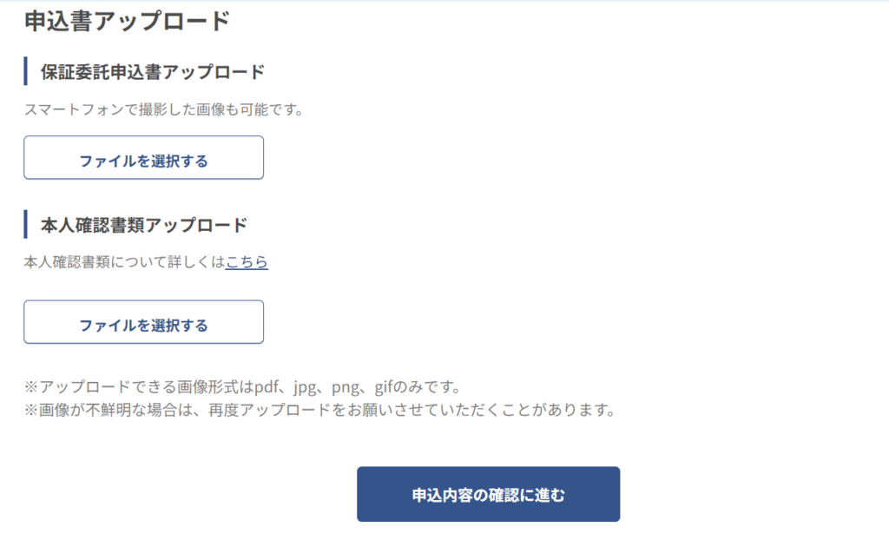Click the 本人確認書類アップロード section heading

144,225
